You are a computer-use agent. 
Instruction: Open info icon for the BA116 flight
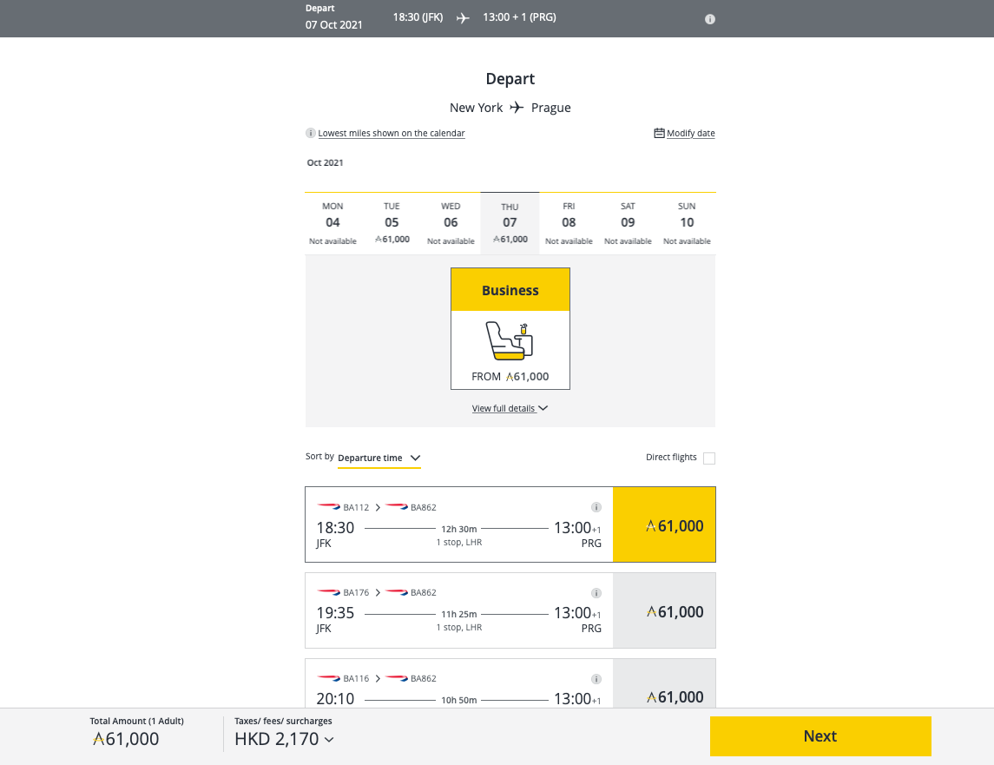tap(596, 679)
